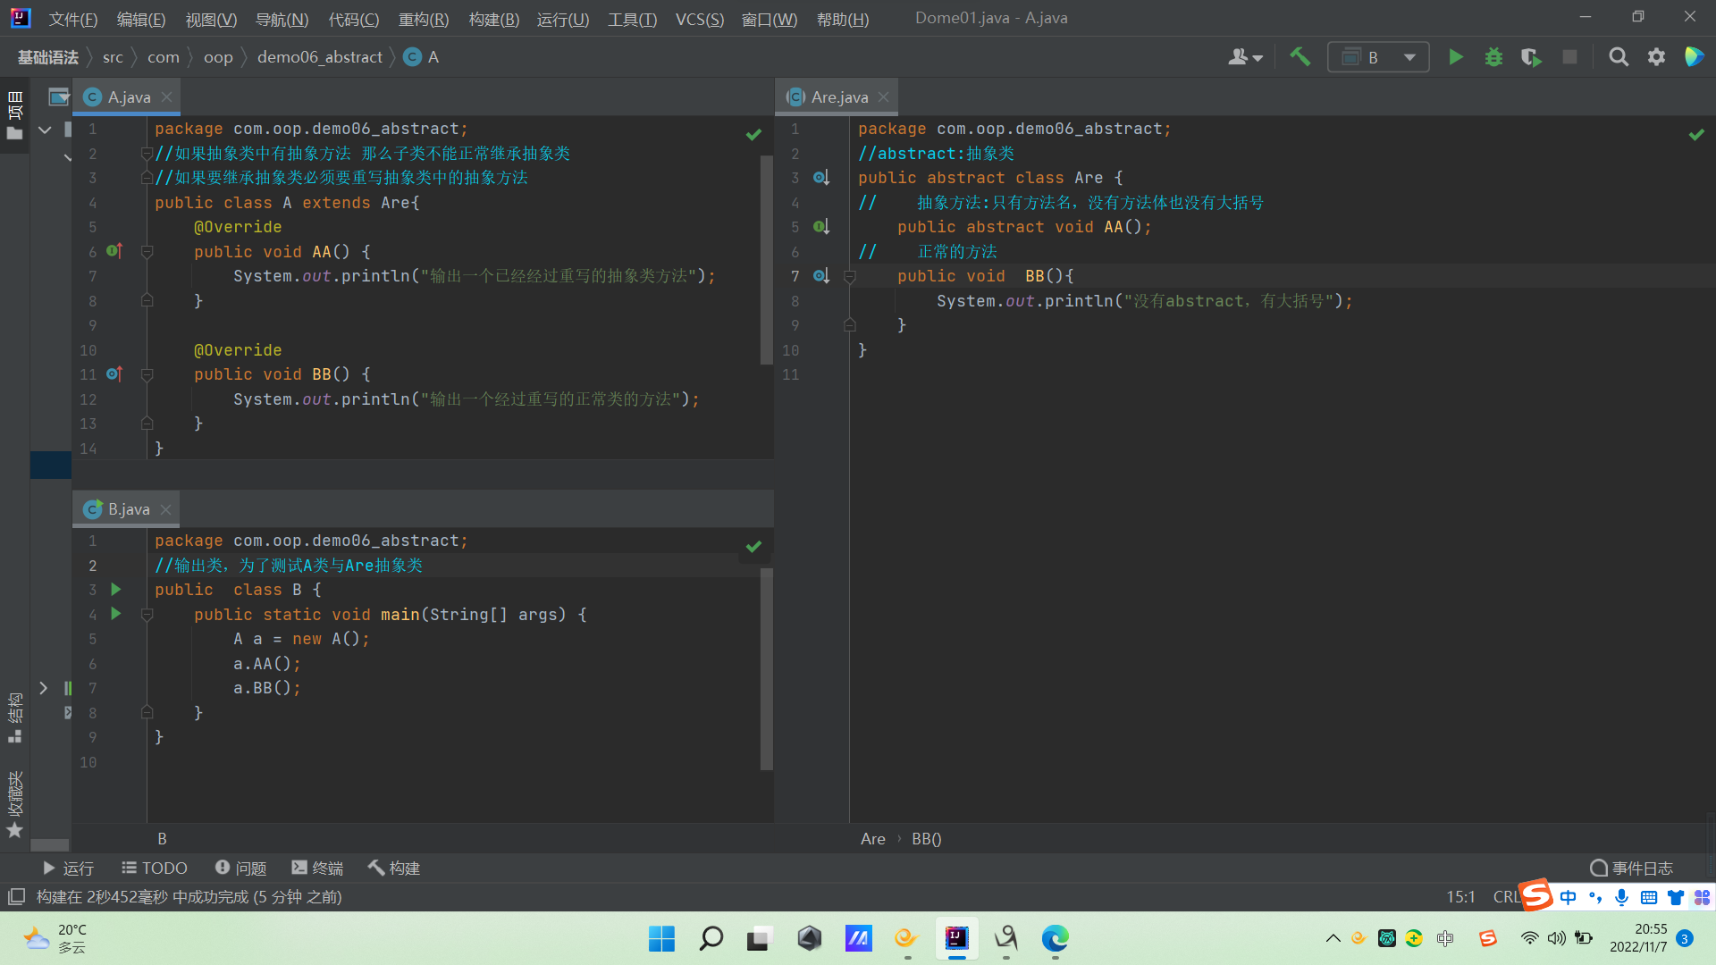Run with coverage using shield icon
The width and height of the screenshot is (1716, 965).
[1531, 57]
